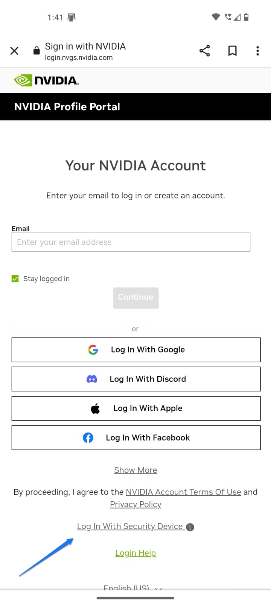The image size is (271, 604).
Task: Expand more login options via Show More
Action: pyautogui.click(x=135, y=470)
